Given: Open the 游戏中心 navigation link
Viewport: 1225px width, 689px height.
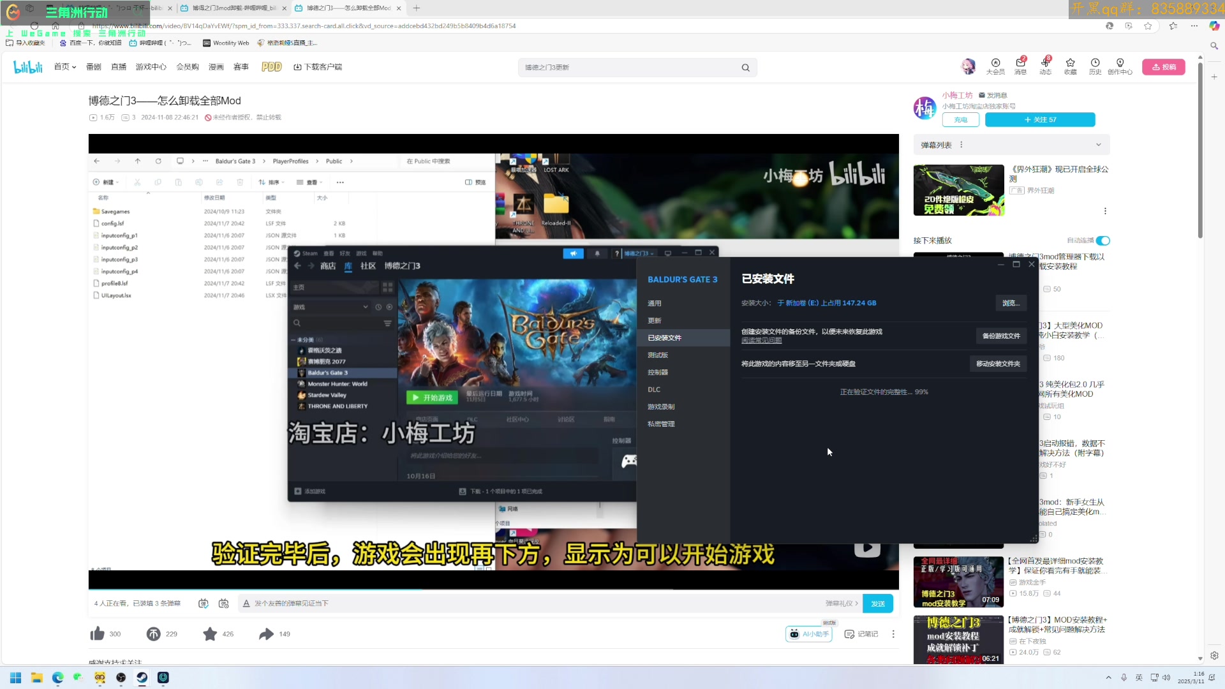Looking at the screenshot, I should [x=151, y=67].
